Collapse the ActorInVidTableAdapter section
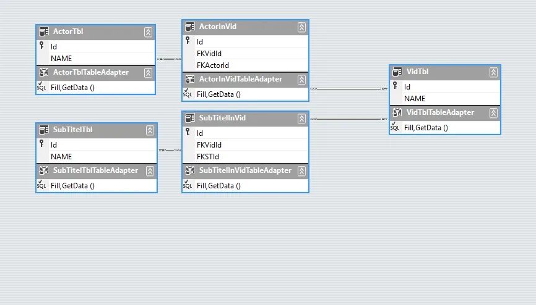Screen dimensions: 536x305 (x=301, y=80)
